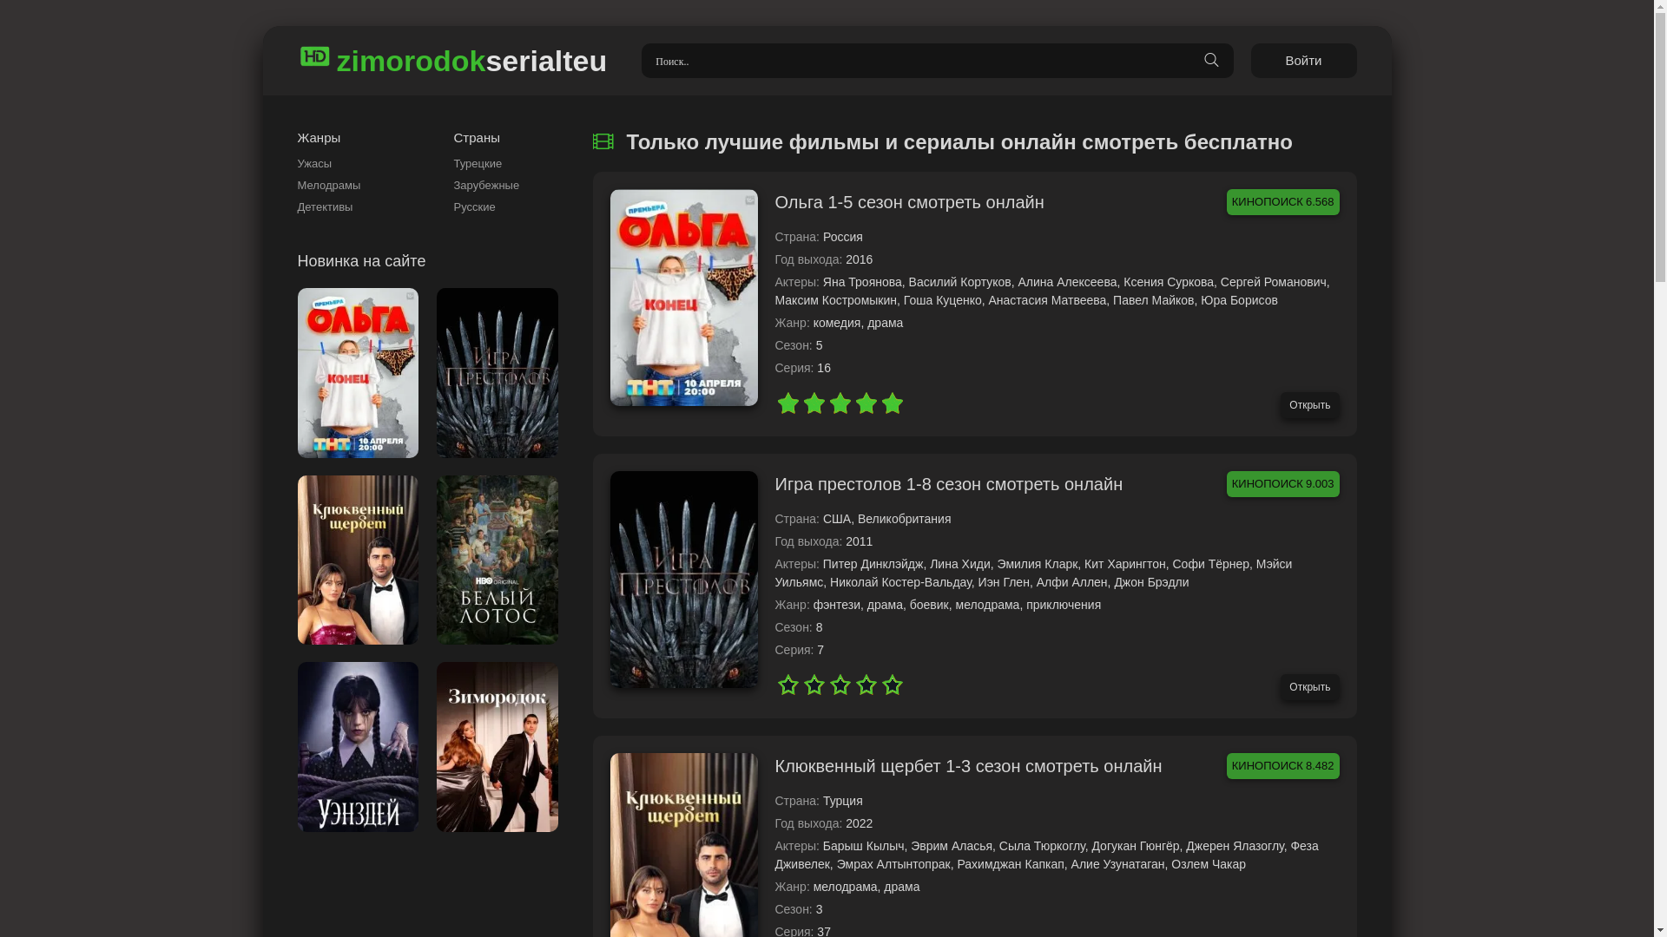
Task: Click the КИНОПОИСК 9.003 badge
Action: (1282, 484)
